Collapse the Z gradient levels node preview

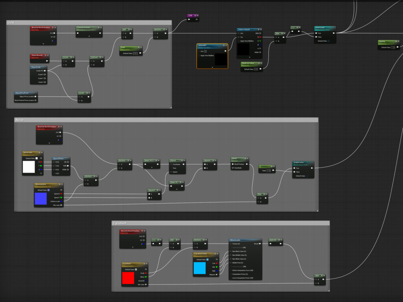pyautogui.click(x=217, y=254)
